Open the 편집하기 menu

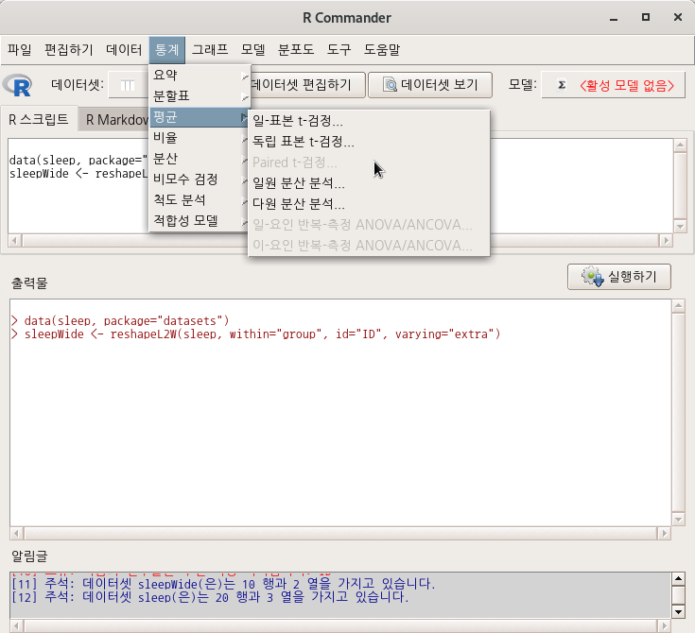69,49
